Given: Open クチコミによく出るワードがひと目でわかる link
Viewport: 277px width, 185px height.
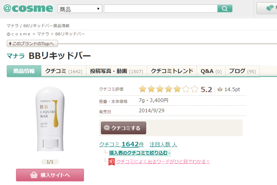Looking at the screenshot, I should click(x=163, y=161).
